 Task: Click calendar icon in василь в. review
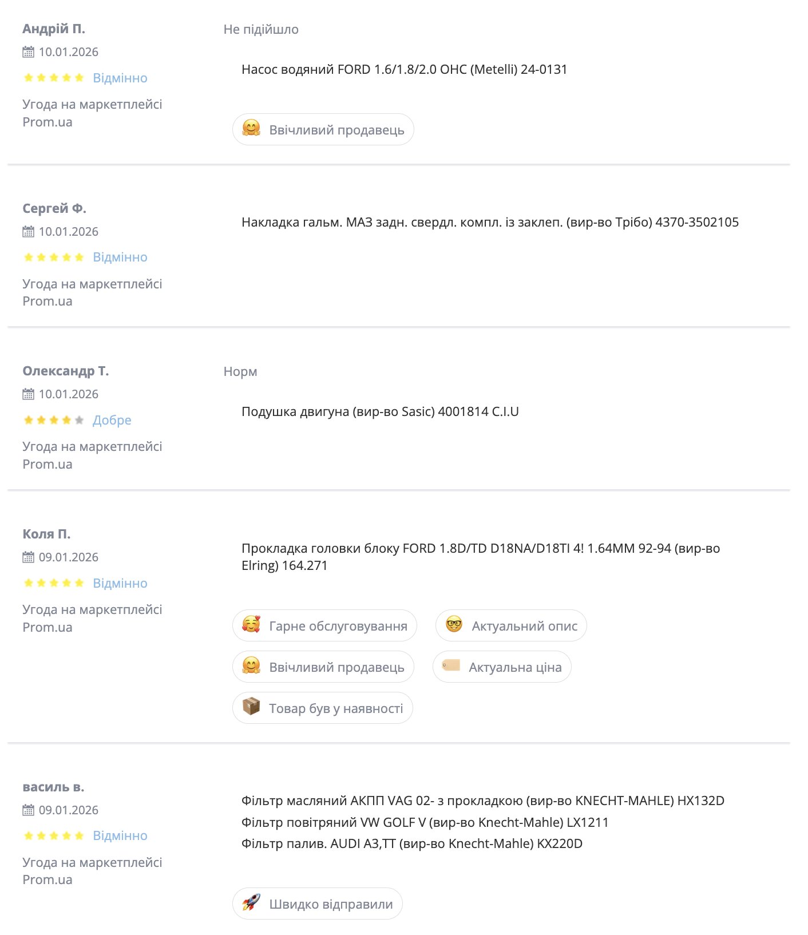[x=28, y=810]
